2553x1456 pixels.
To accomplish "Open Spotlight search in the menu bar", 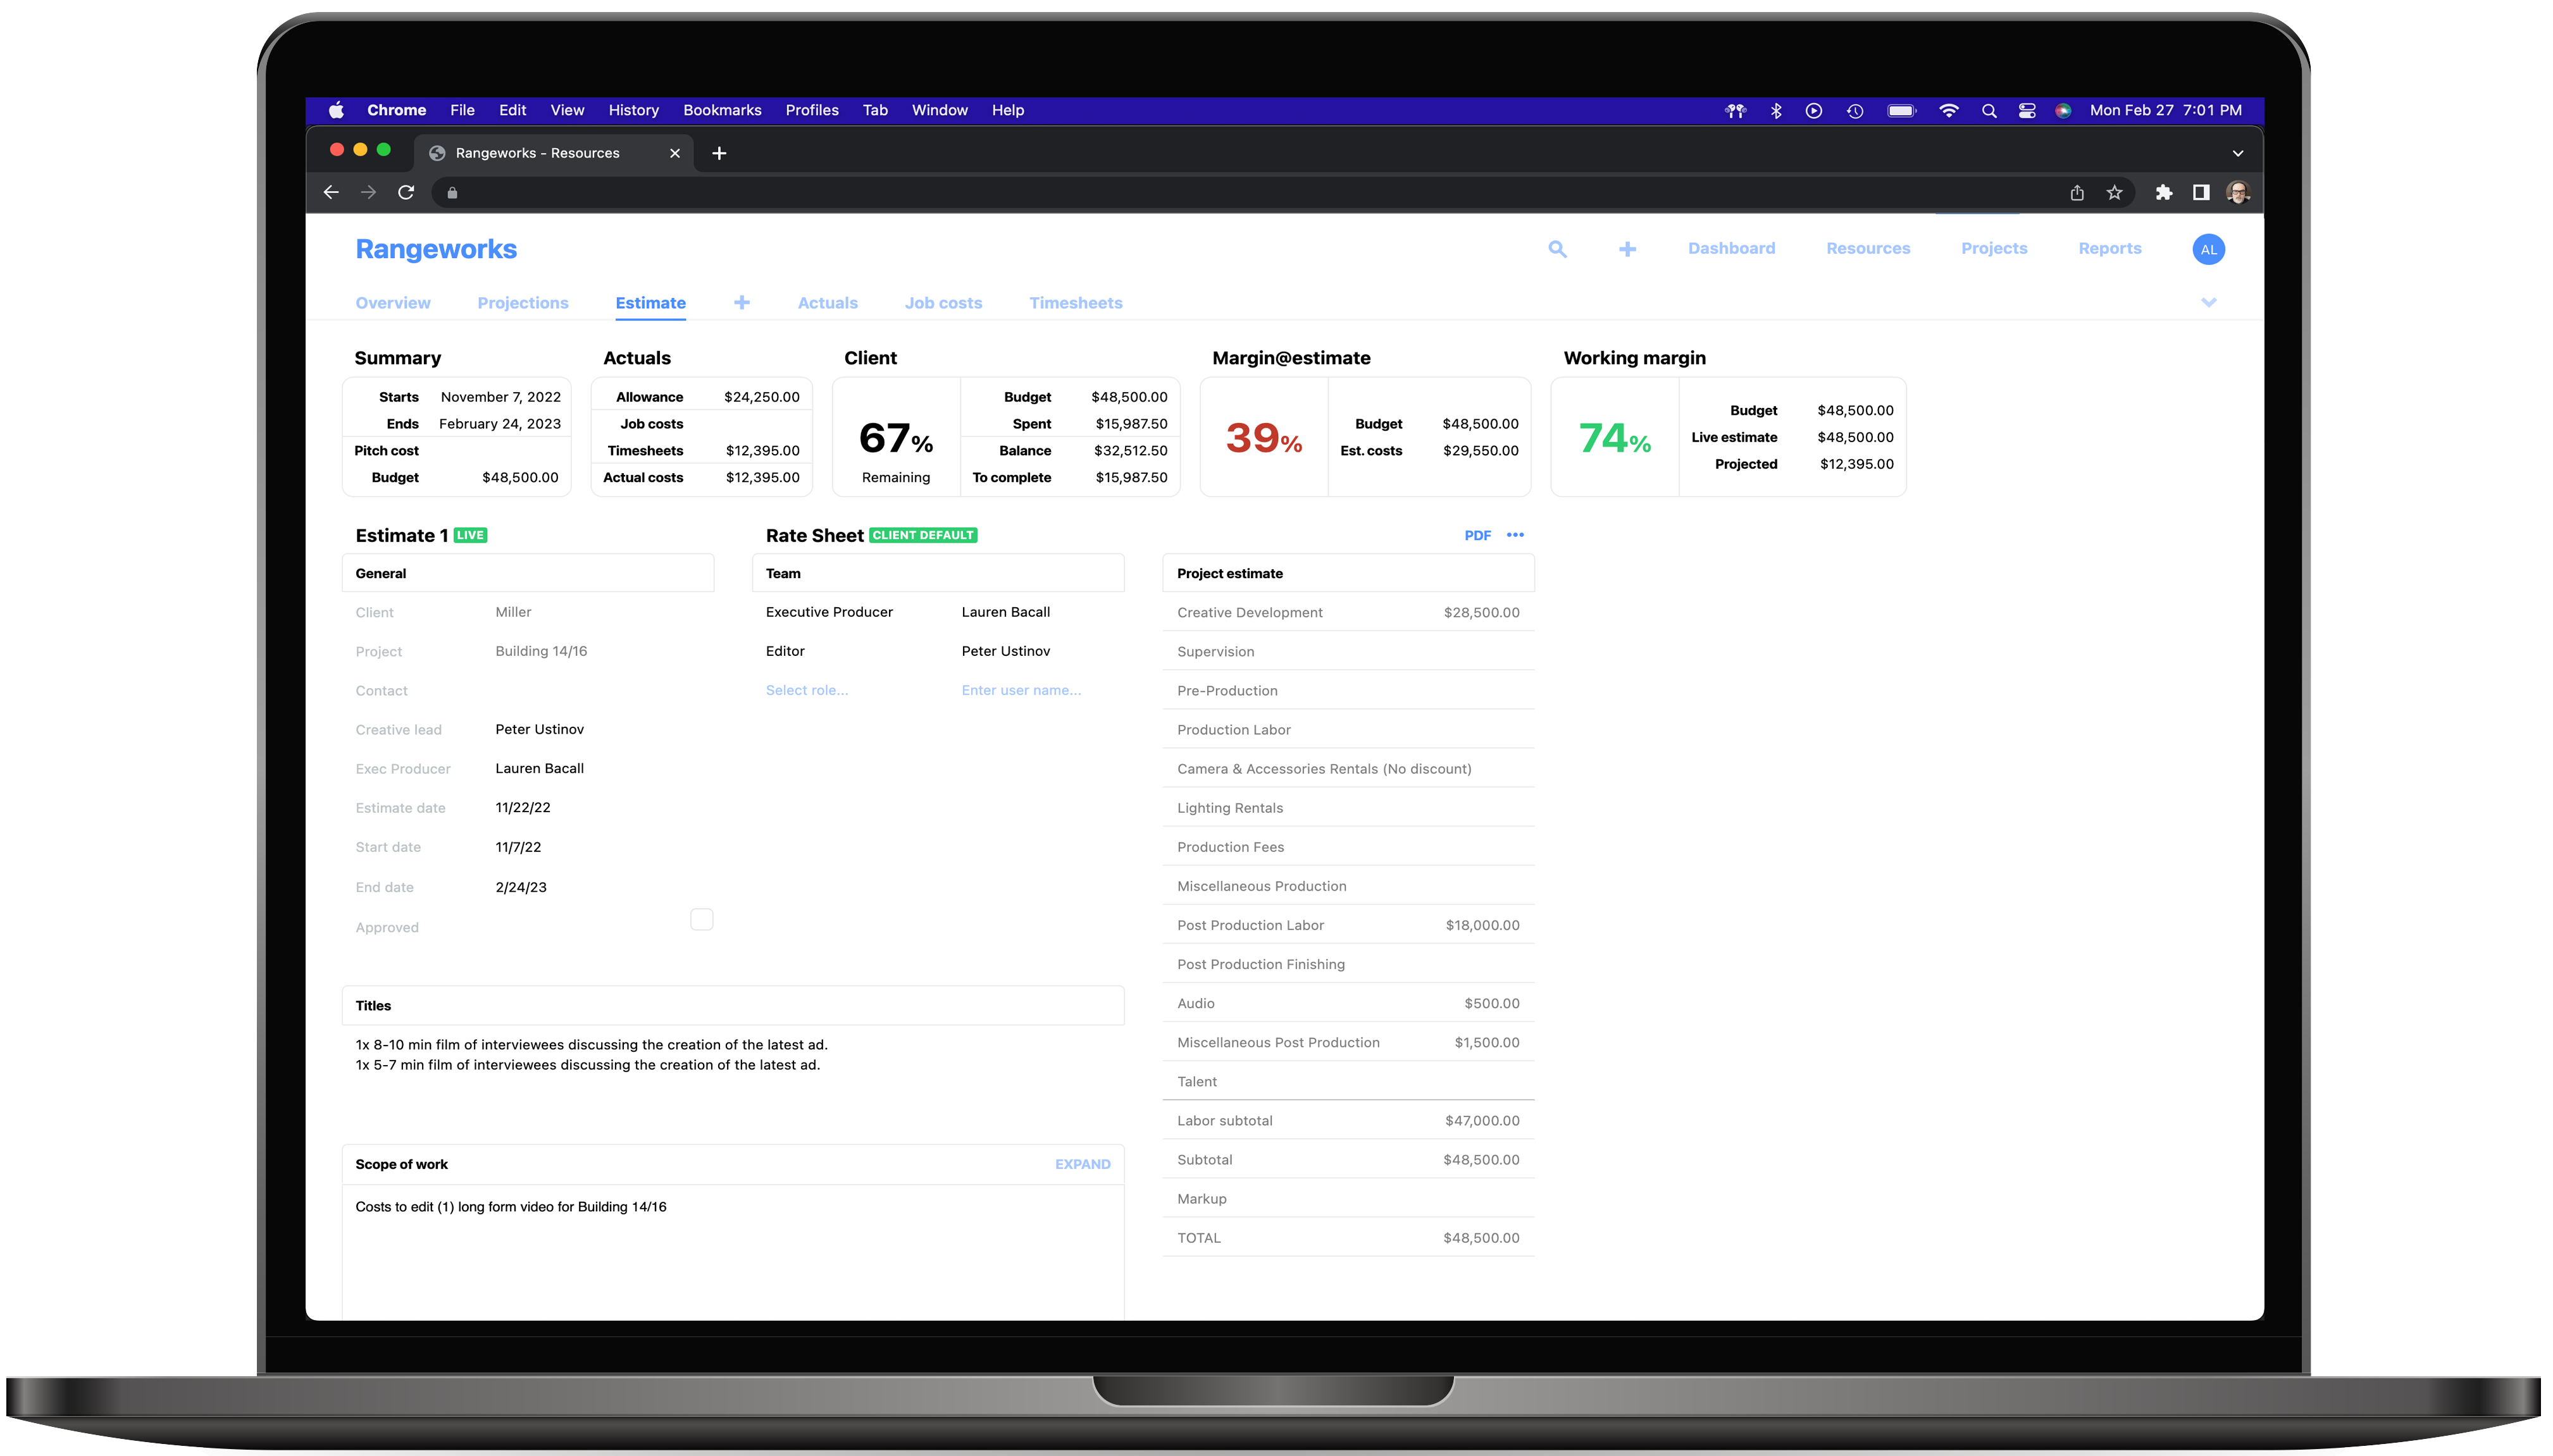I will click(x=1990, y=111).
